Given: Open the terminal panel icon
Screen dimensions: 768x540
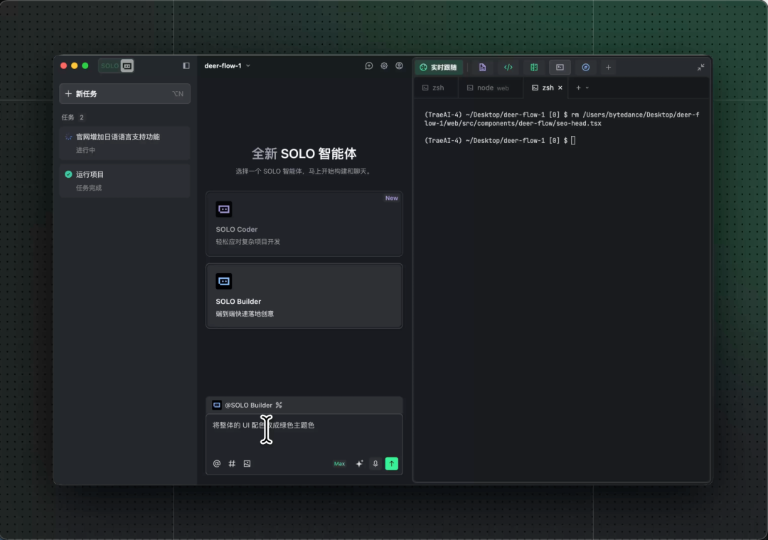Looking at the screenshot, I should tap(560, 67).
